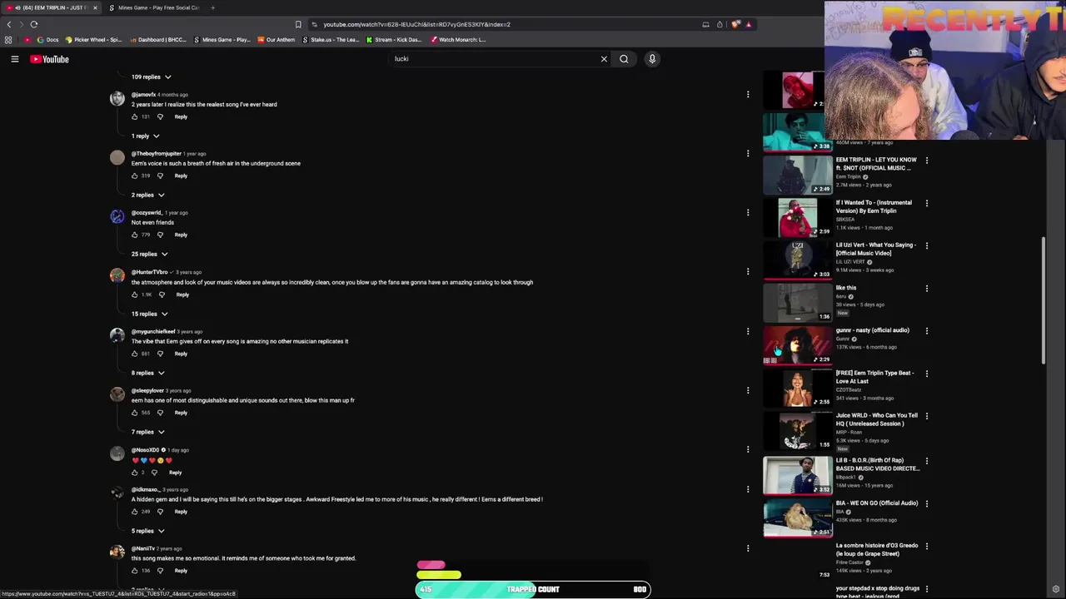Expand 2 replies under @Theboyfromjupiter
The height and width of the screenshot is (599, 1066).
147,195
